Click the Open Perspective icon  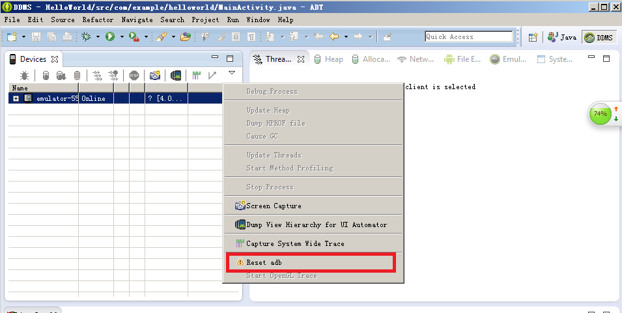[x=533, y=37]
